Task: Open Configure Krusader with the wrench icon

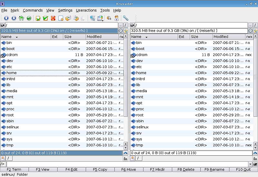Action: pos(125,18)
